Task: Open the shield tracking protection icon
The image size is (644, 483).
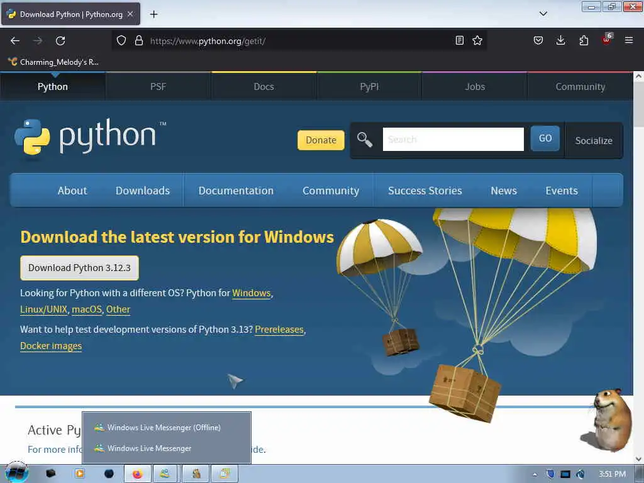Action: click(121, 40)
